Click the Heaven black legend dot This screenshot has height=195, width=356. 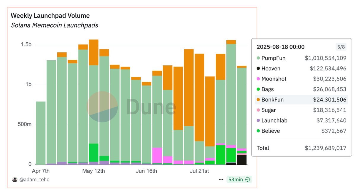point(258,69)
